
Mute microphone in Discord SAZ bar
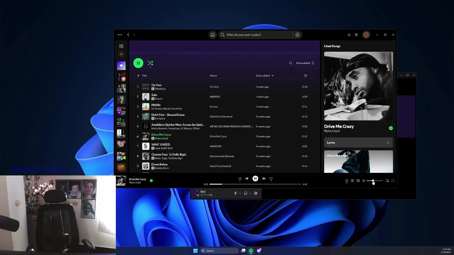coord(235,193)
